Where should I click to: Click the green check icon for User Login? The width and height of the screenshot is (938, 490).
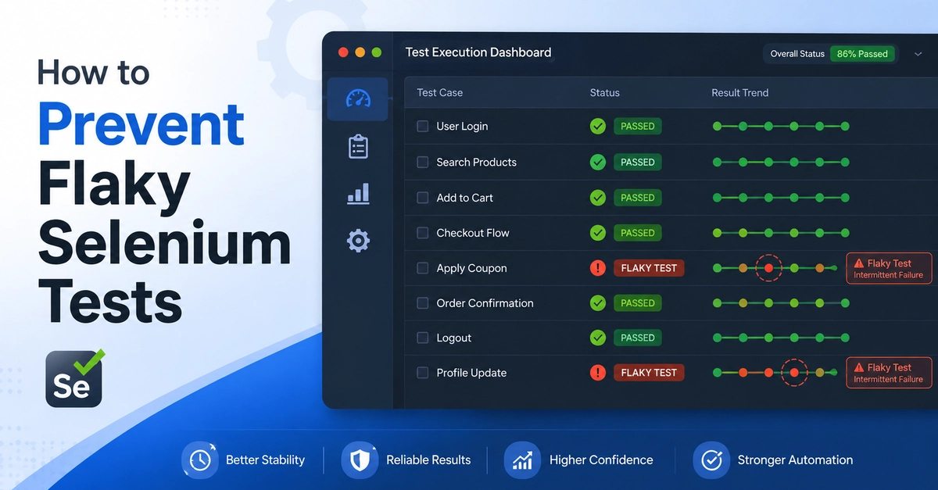(598, 127)
